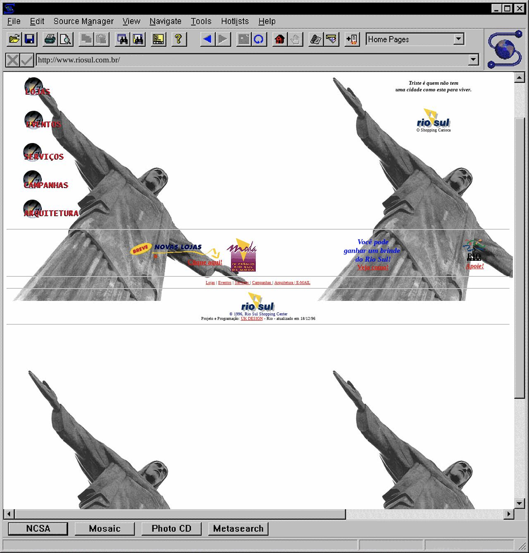
Task: Go back with the blue left arrow
Action: (x=207, y=39)
